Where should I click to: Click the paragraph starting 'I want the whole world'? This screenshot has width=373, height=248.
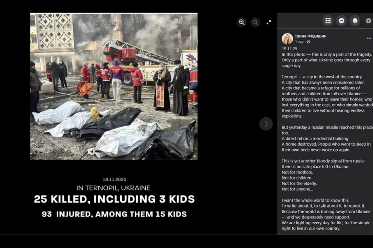[x=326, y=214]
